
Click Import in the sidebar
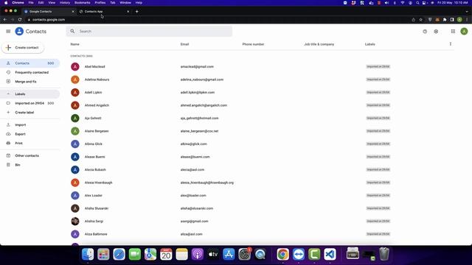tap(21, 124)
